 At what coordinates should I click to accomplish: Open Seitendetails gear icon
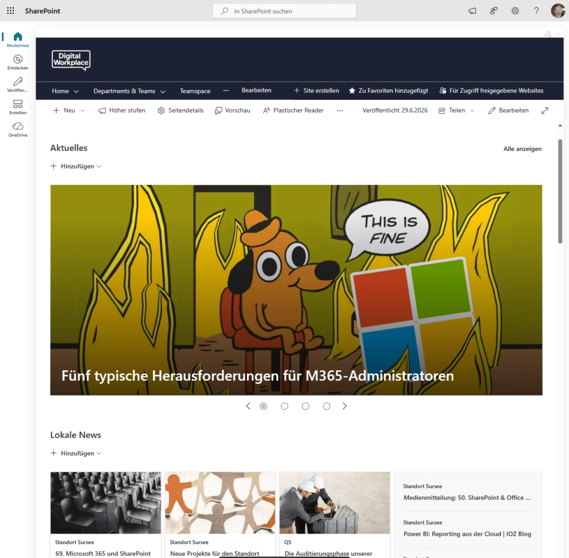click(162, 110)
